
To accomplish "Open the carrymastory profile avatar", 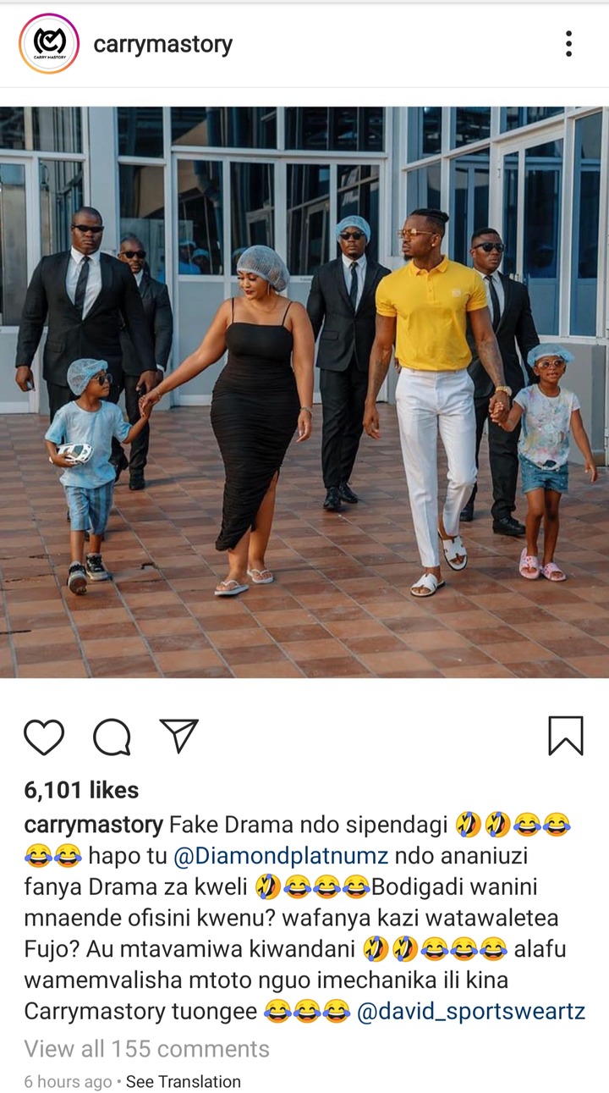I will tap(49, 43).
